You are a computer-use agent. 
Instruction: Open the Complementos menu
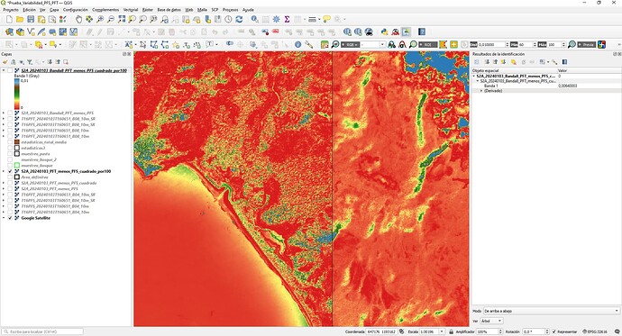point(105,10)
